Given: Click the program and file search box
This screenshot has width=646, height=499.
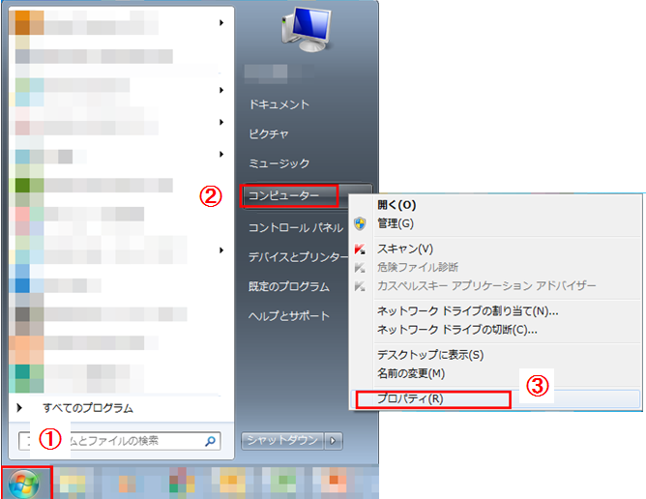Looking at the screenshot, I should (111, 441).
